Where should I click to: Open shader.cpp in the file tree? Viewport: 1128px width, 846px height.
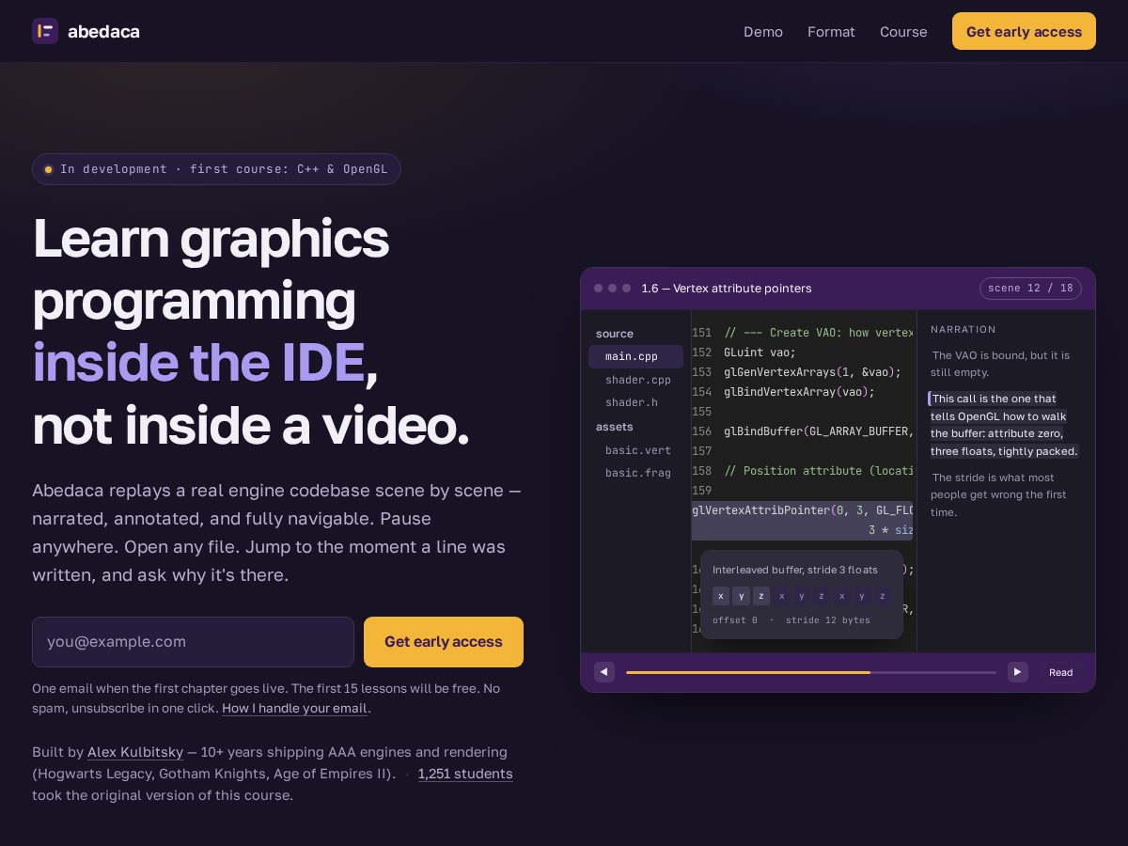pos(635,380)
